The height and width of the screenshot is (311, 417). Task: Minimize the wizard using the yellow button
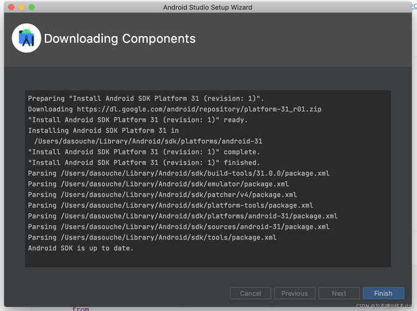click(x=21, y=7)
